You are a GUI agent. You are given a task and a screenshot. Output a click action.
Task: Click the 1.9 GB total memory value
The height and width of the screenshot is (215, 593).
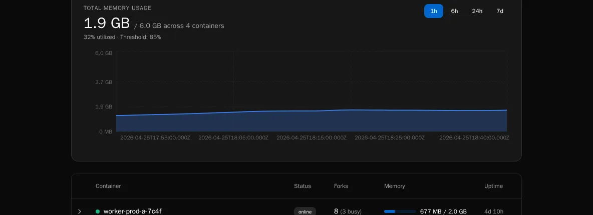point(106,23)
